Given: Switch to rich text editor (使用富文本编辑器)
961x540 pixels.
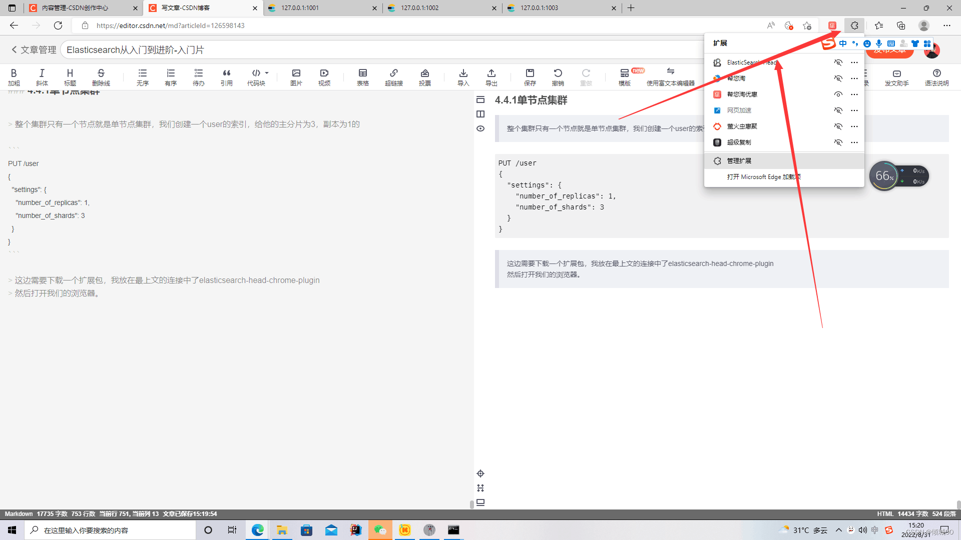Looking at the screenshot, I should 671,77.
